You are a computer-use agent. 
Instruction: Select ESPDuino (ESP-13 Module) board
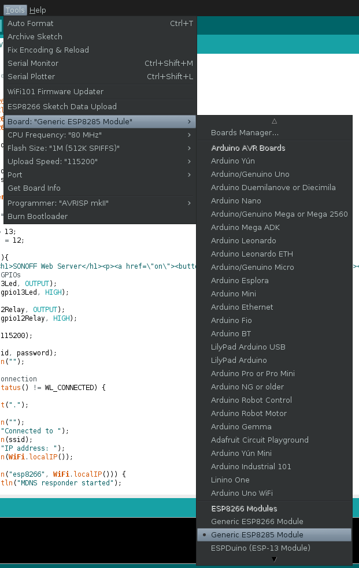[274, 548]
